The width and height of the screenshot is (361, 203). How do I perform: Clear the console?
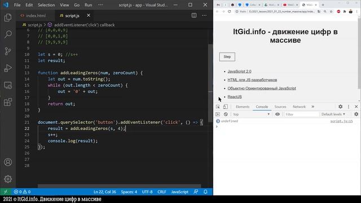tap(226, 114)
